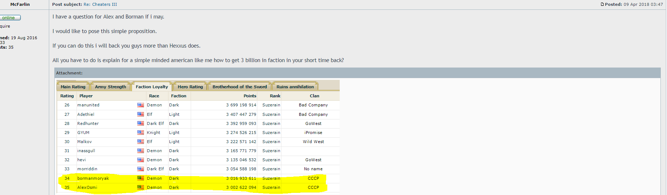The height and width of the screenshot is (195, 667).
Task: Click the Points column header
Action: coord(250,96)
